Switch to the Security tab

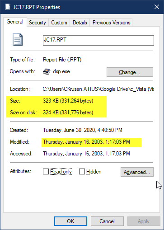click(x=37, y=23)
